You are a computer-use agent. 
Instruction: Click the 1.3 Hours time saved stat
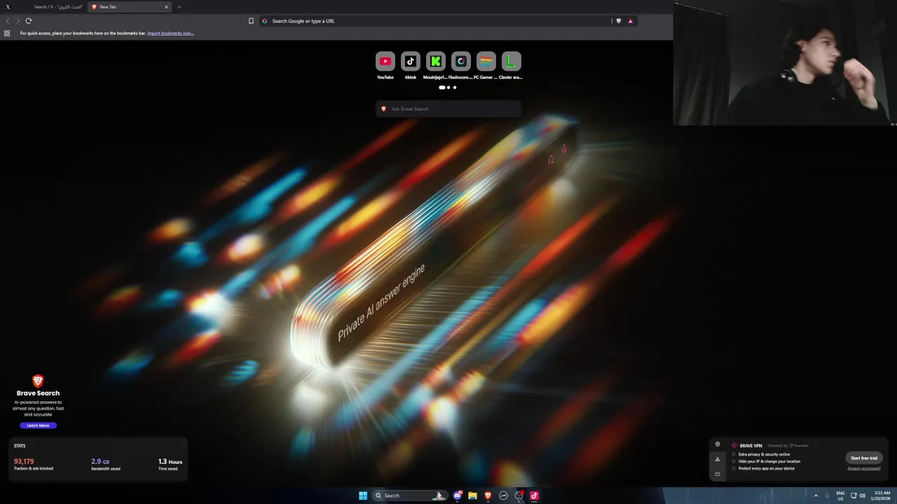coord(170,464)
